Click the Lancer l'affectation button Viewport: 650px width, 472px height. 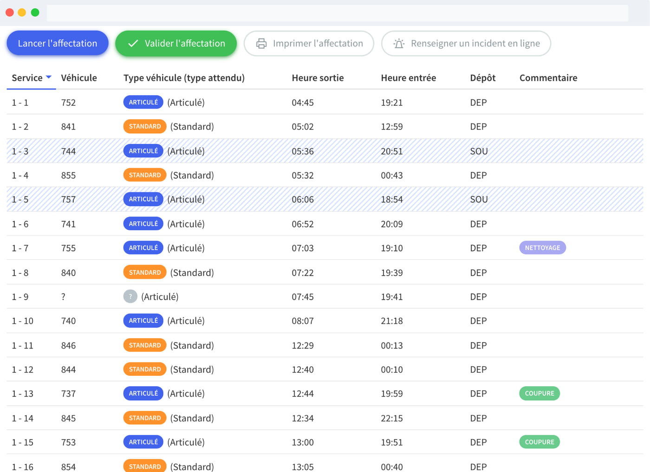58,43
